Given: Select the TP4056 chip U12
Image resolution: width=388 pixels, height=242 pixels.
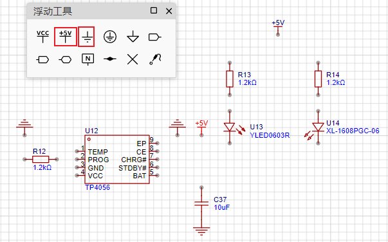Looking at the screenshot, I should click(x=117, y=160).
